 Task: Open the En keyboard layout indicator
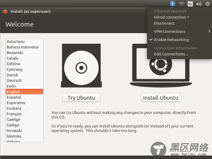pos(190,4)
